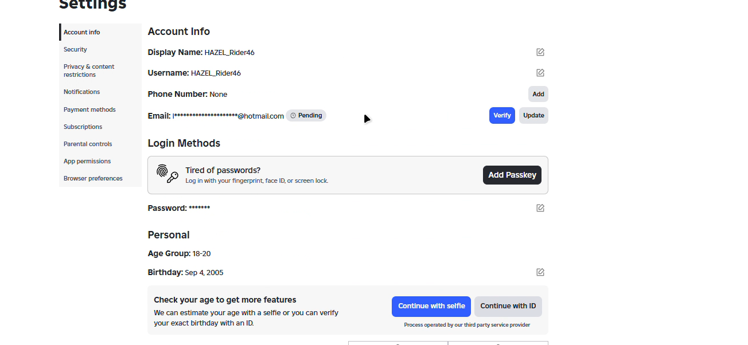Edit the Password pencil icon
The width and height of the screenshot is (748, 345).
point(540,208)
